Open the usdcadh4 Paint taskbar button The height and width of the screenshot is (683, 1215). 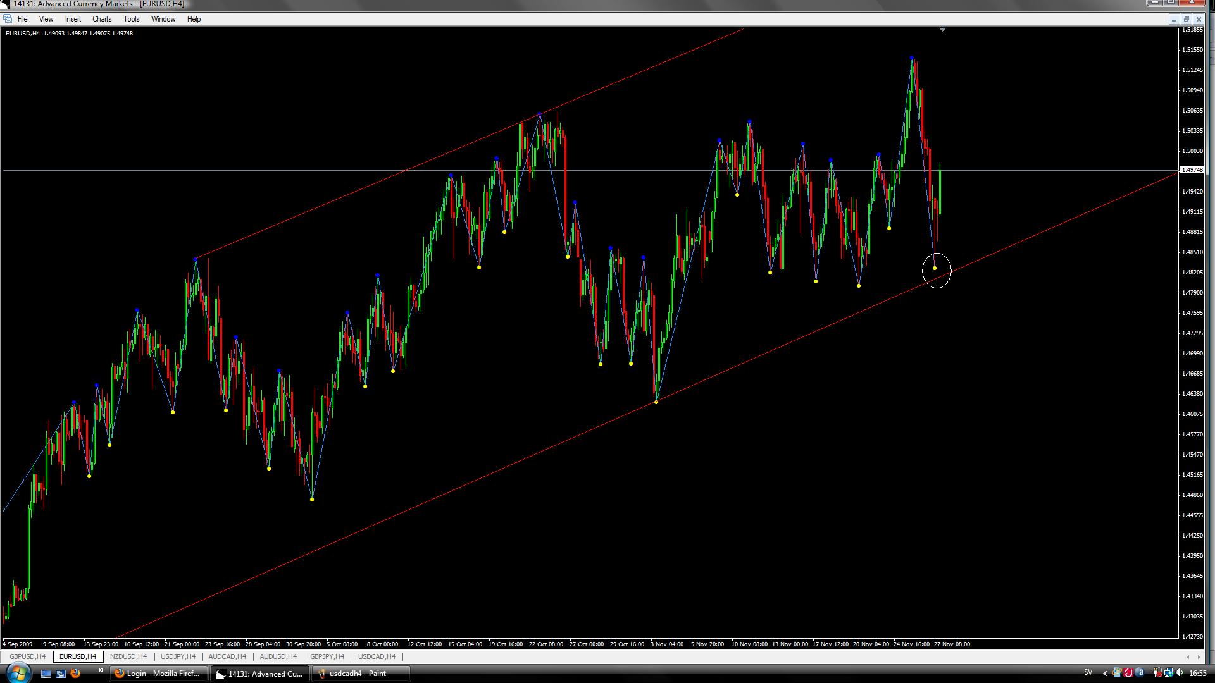pyautogui.click(x=361, y=674)
